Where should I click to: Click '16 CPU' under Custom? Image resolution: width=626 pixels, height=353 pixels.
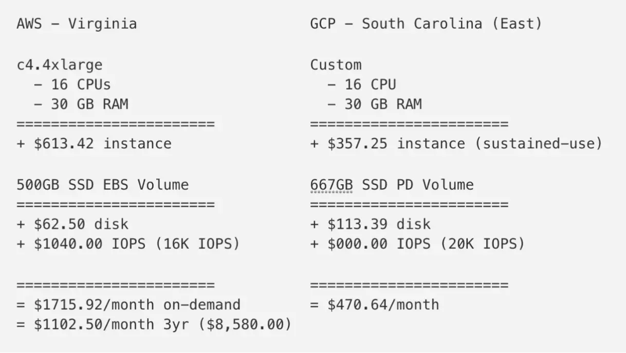pos(370,84)
